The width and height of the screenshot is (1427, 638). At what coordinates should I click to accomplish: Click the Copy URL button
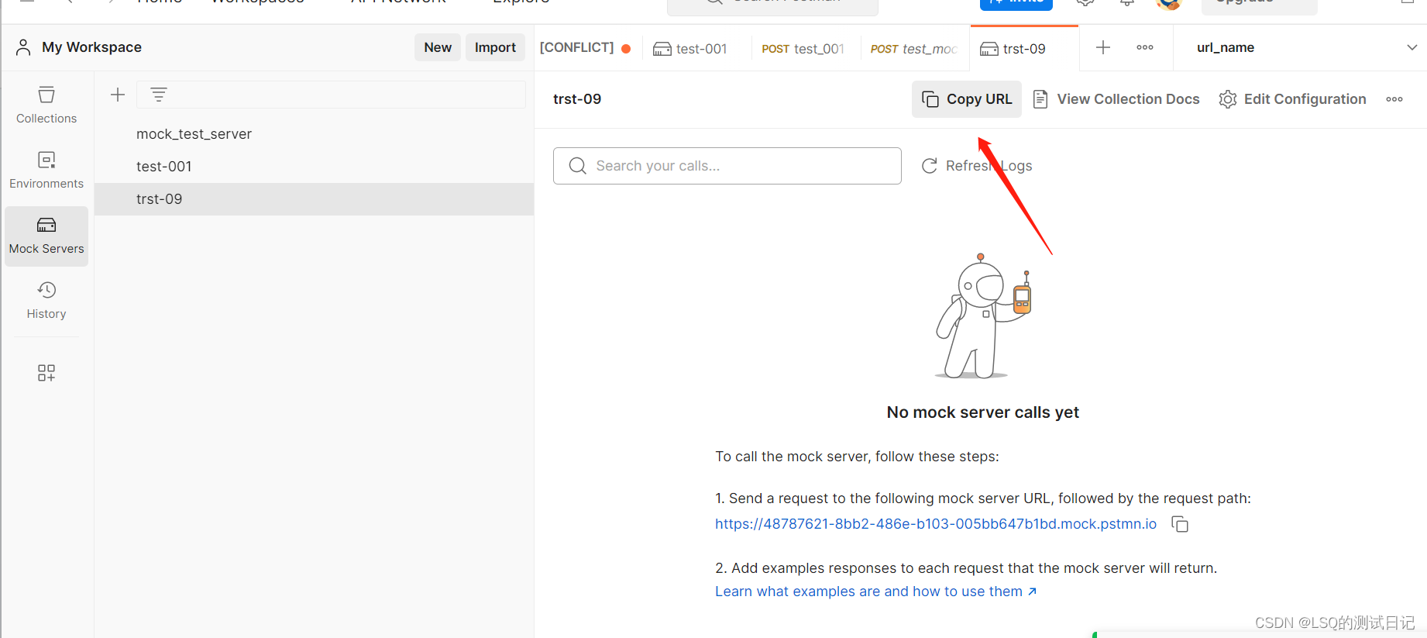[967, 99]
